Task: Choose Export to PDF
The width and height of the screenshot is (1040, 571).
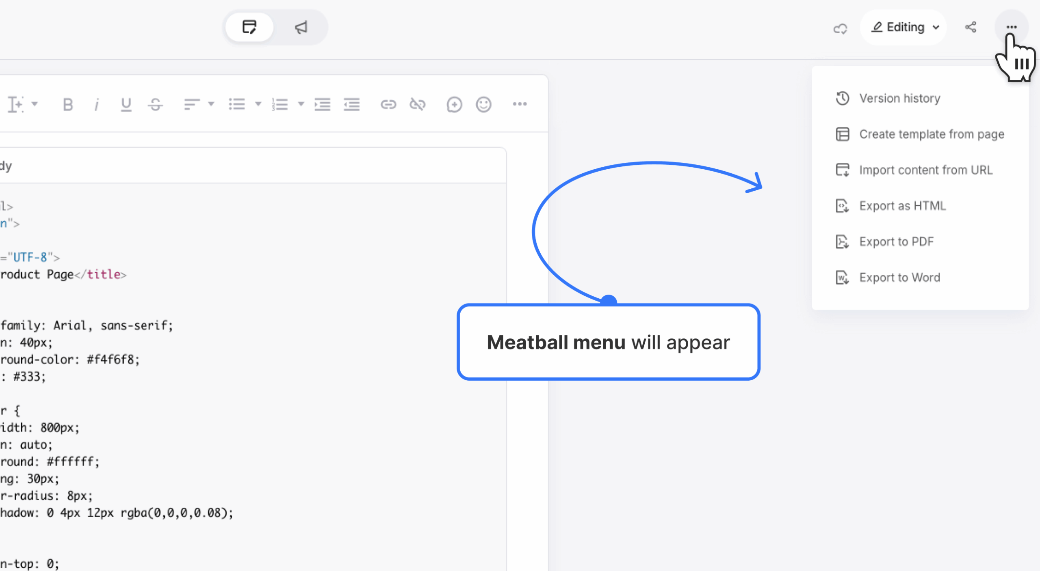Action: click(897, 241)
